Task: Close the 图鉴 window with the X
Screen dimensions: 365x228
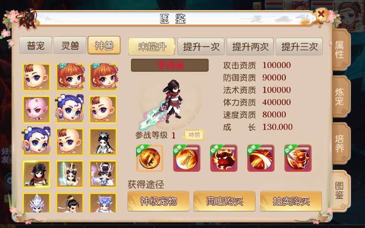Action: click(321, 14)
